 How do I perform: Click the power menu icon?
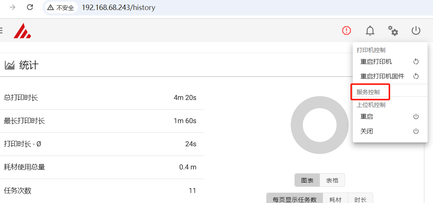click(416, 30)
